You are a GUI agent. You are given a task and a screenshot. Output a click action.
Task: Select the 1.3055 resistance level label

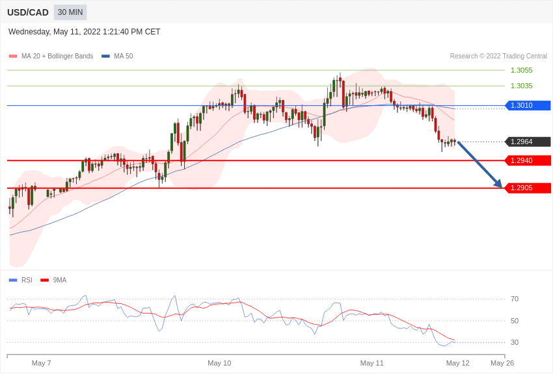[522, 70]
